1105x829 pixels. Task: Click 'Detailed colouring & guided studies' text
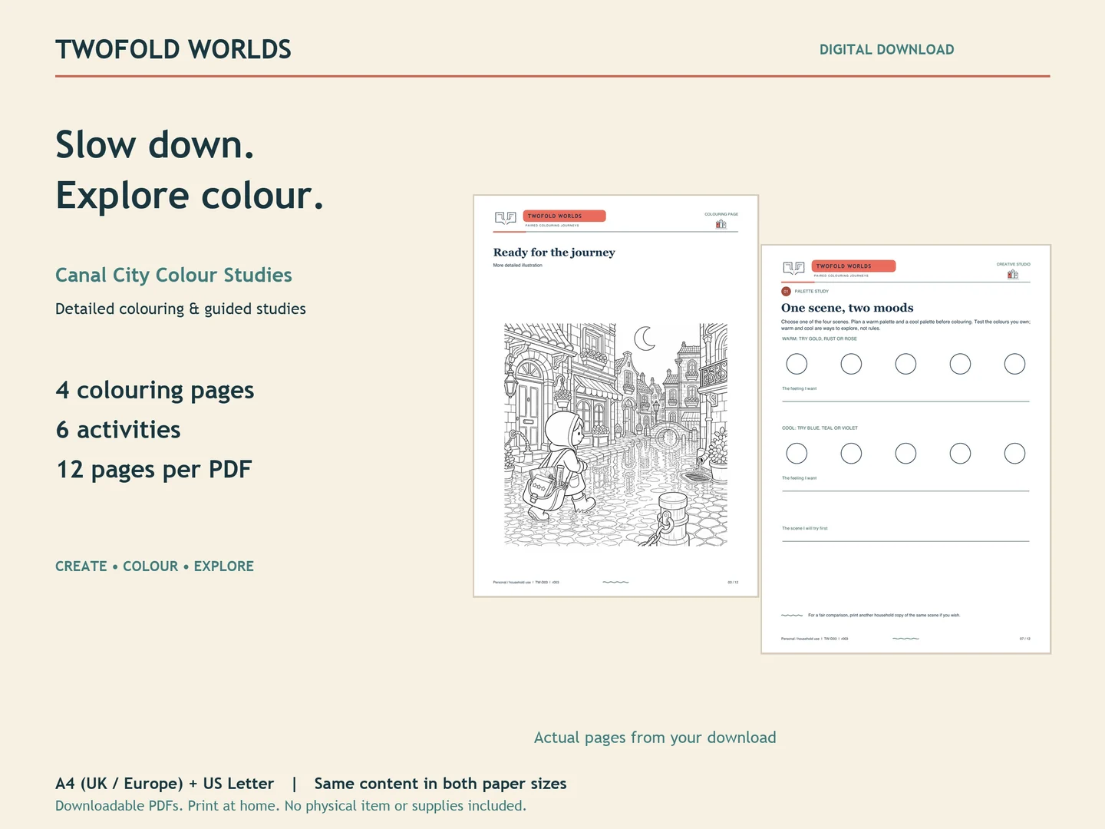coord(180,309)
